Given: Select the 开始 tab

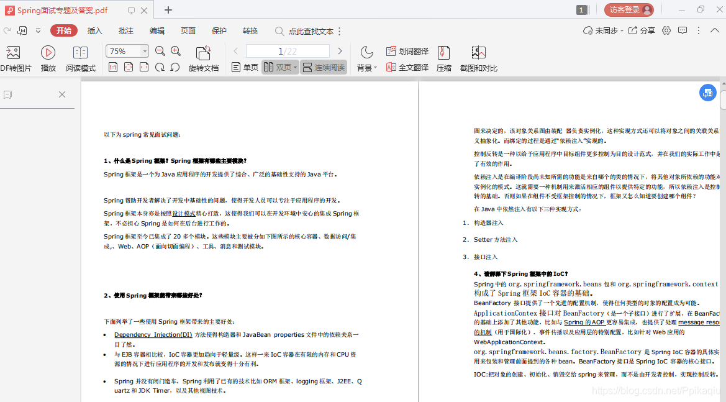Looking at the screenshot, I should [x=64, y=31].
